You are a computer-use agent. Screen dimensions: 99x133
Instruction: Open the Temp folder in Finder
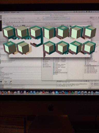(60, 74)
